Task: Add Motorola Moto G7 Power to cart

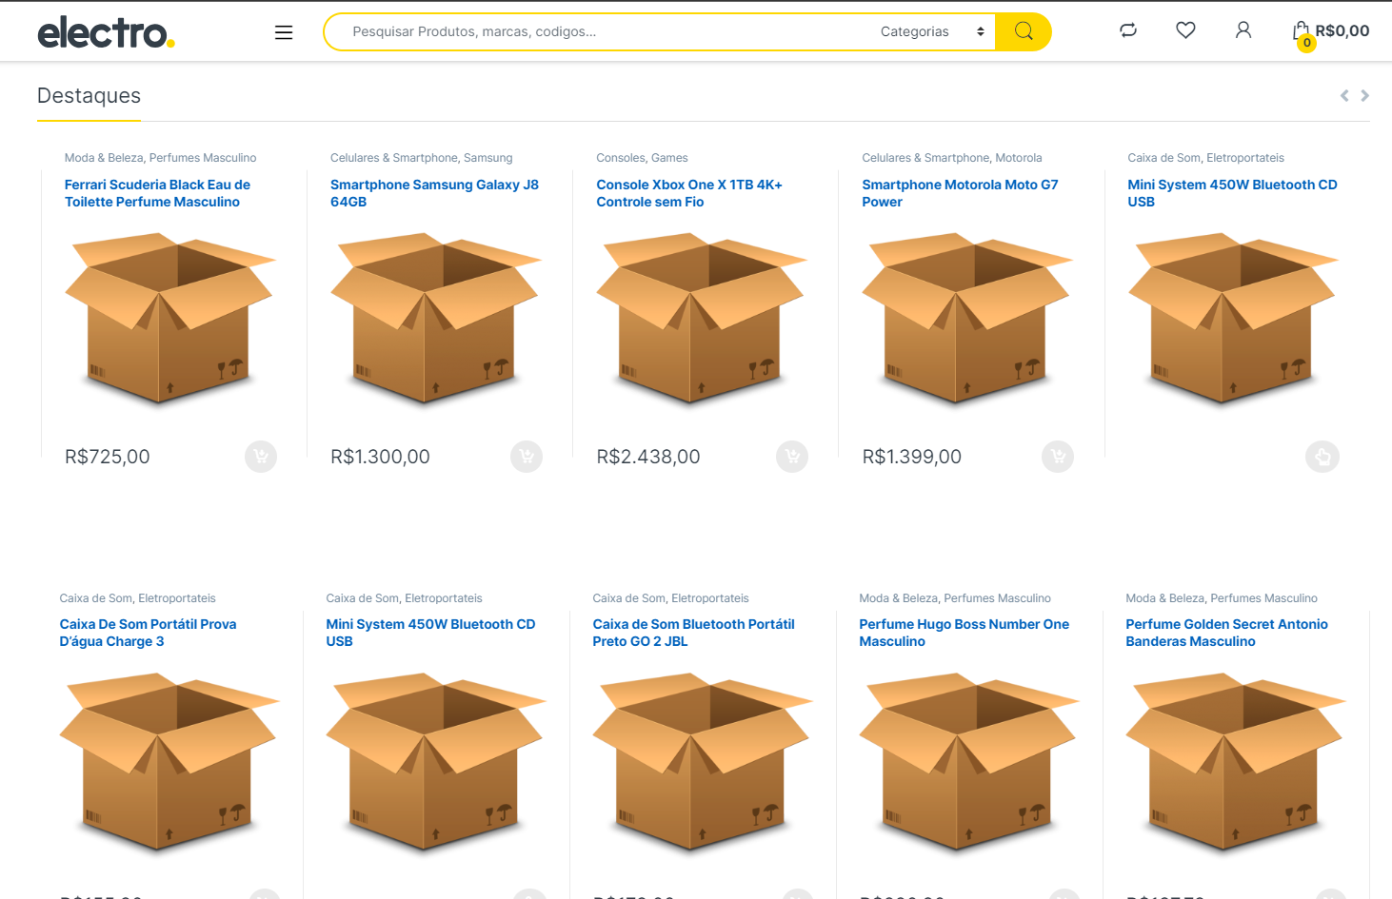Action: [x=1058, y=457]
